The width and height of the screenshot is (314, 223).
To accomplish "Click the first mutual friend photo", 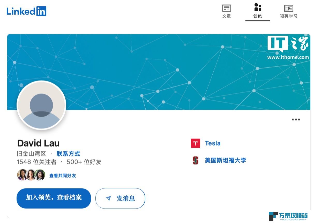I will pos(22,175).
